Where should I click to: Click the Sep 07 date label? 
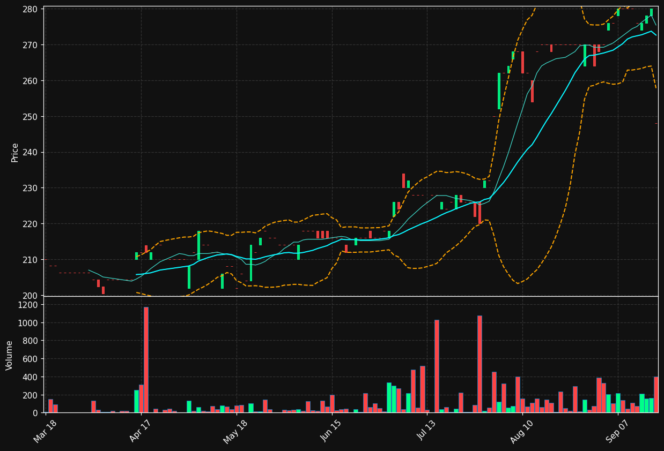point(618,431)
